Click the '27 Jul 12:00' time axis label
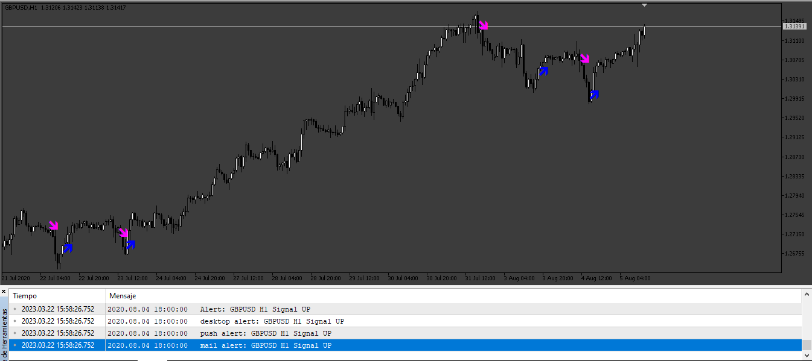The width and height of the screenshot is (812, 361). [x=248, y=278]
